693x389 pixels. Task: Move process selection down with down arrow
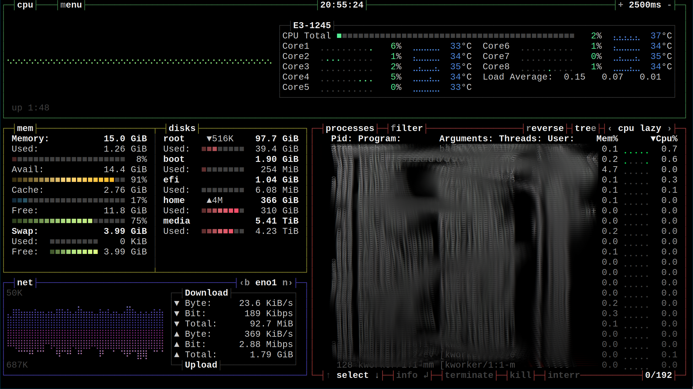(377, 375)
